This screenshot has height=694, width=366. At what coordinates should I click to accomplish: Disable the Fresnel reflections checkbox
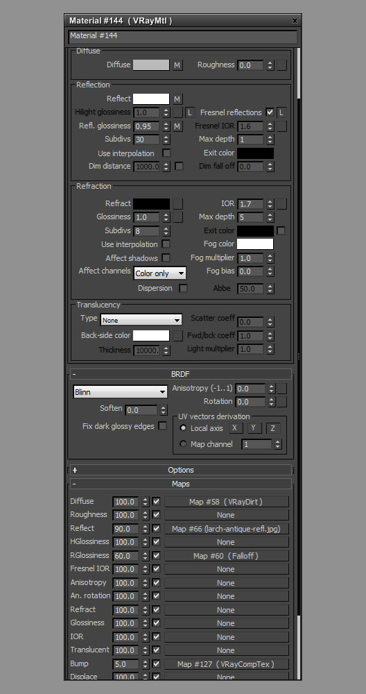tap(270, 112)
